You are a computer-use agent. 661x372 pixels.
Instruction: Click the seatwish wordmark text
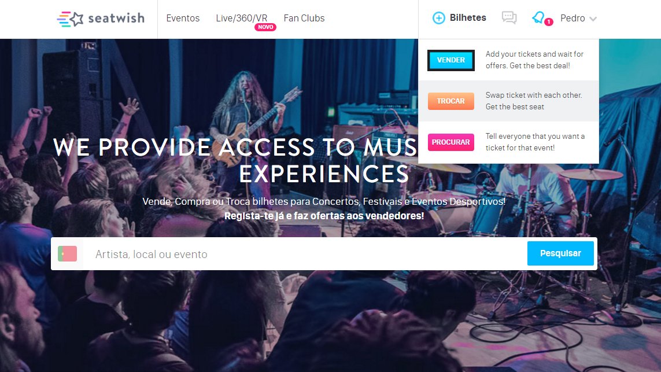(116, 19)
